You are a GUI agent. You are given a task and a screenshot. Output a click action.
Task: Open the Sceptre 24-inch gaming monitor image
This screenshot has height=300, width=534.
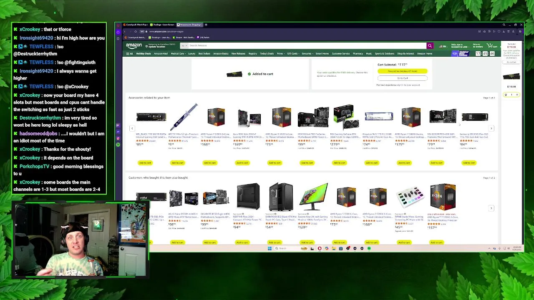pos(313,196)
